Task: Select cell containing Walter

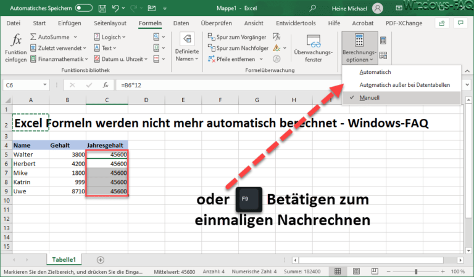Action: (30, 155)
